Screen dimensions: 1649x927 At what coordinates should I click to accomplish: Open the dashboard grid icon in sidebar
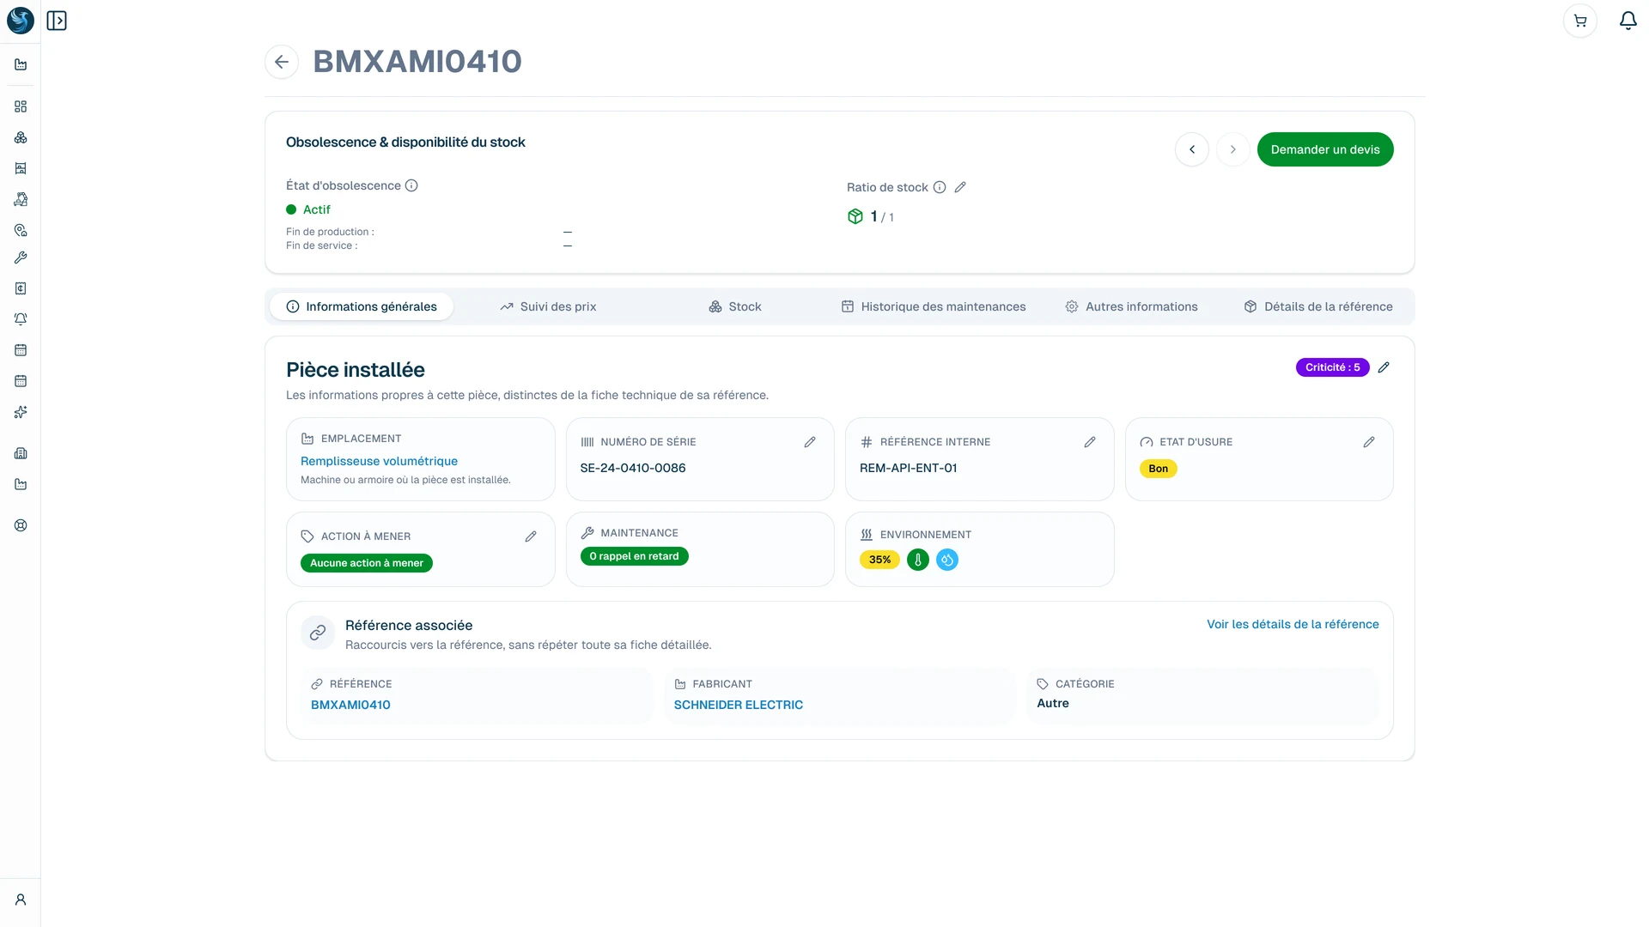pos(21,106)
